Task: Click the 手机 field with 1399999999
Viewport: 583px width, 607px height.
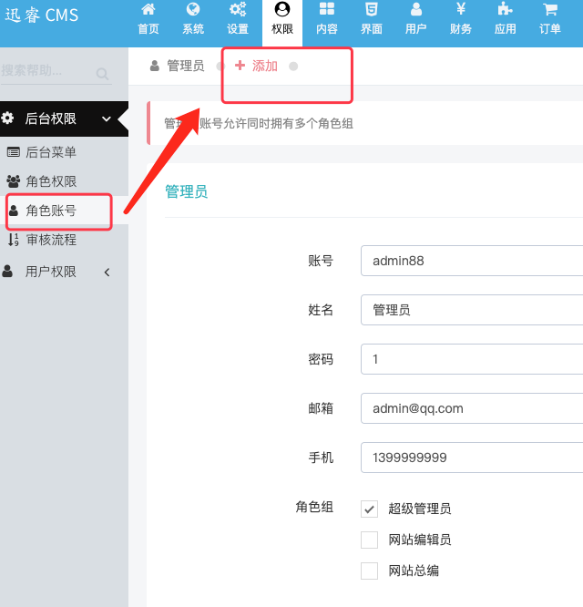Action: pos(472,458)
